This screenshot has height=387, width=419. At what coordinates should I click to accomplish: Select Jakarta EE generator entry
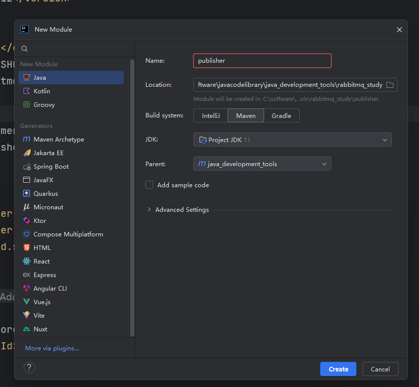tap(49, 153)
